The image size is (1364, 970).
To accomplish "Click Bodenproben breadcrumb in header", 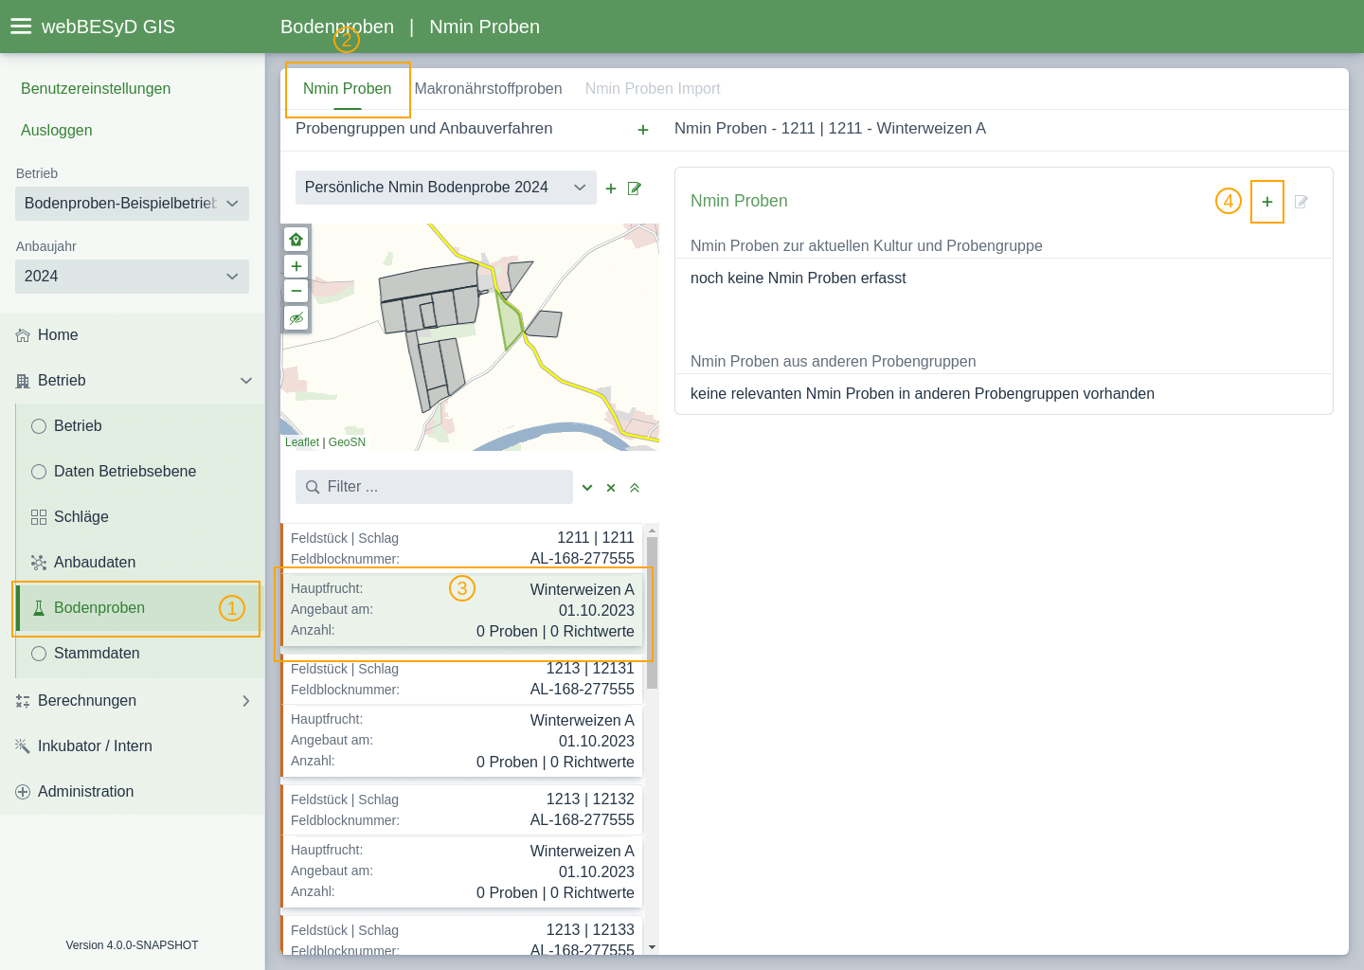I will click(x=337, y=27).
